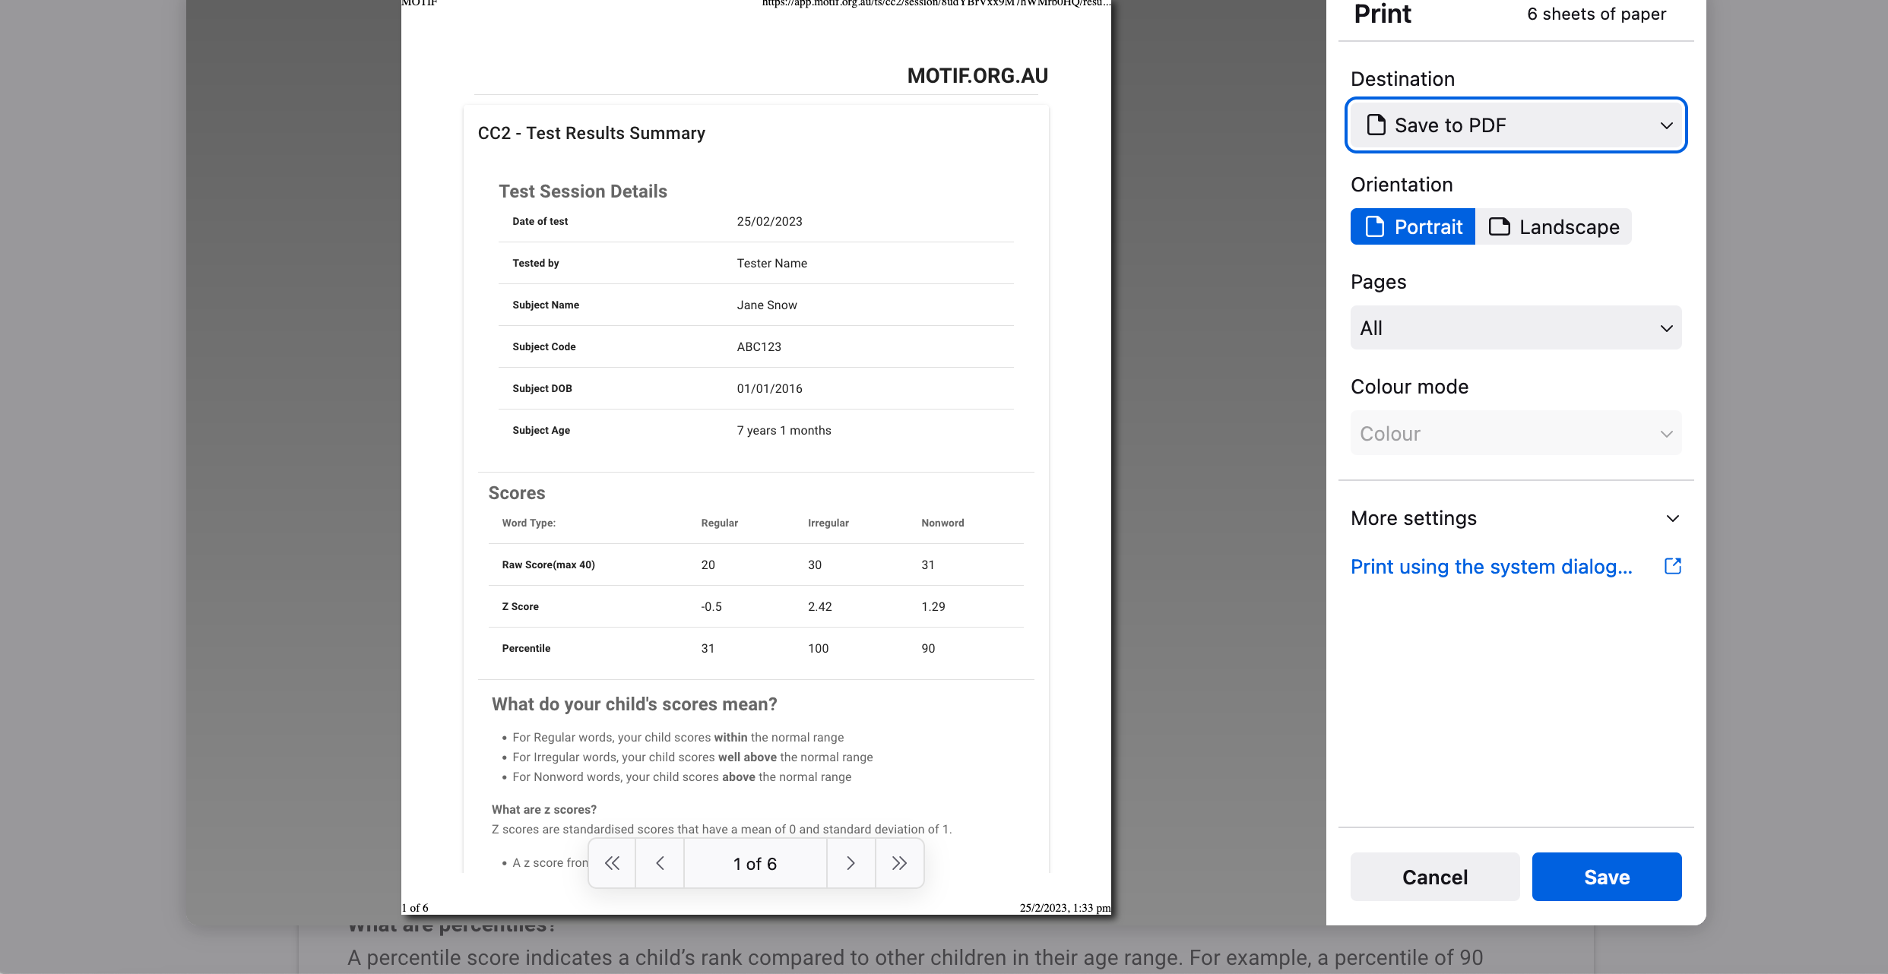Click Save to PDF document icon
Viewport: 1888px width, 974px height.
click(1376, 125)
